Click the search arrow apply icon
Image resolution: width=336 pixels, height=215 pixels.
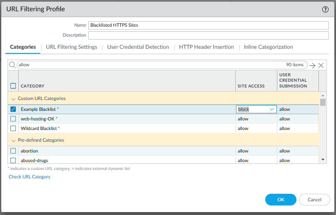pos(312,65)
